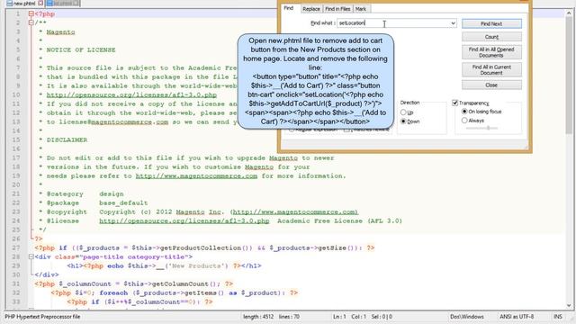Collapse the comment block fold on line 2
The width and height of the screenshot is (576, 324).
(x=31, y=22)
